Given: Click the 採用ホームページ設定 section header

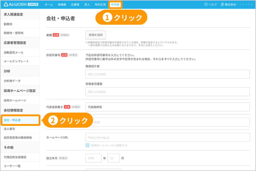Looking at the screenshot, I should (x=20, y=91).
